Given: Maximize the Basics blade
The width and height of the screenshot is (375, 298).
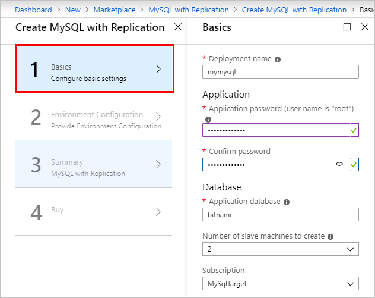Looking at the screenshot, I should [x=347, y=27].
